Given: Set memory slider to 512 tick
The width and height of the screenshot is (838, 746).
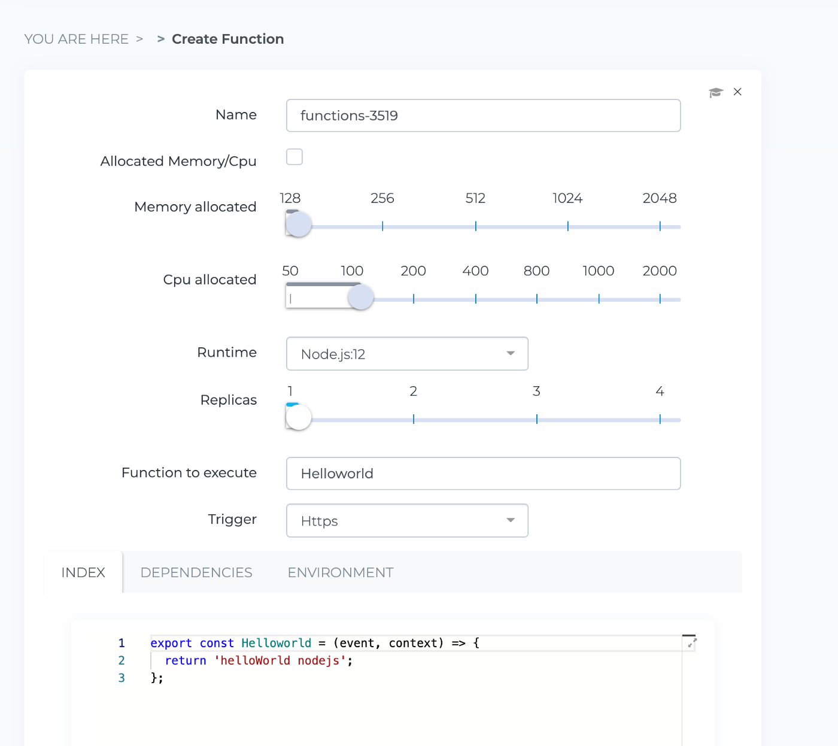Looking at the screenshot, I should click(476, 226).
